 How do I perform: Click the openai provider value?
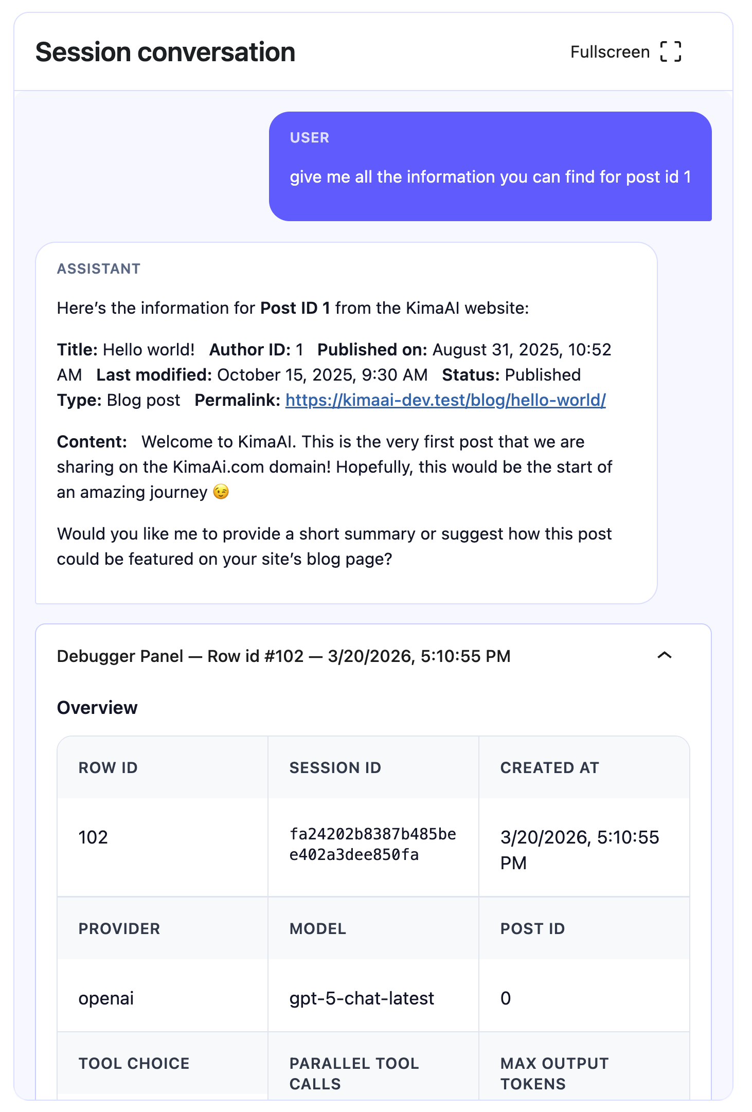pos(106,998)
